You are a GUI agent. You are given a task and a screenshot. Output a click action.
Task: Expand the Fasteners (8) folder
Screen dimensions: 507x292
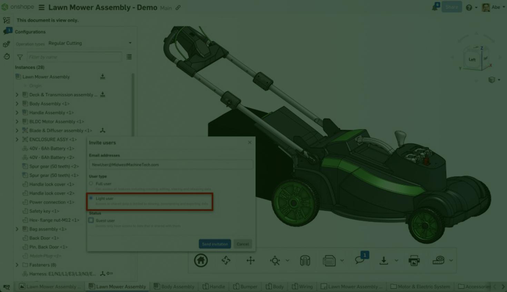pyautogui.click(x=17, y=265)
